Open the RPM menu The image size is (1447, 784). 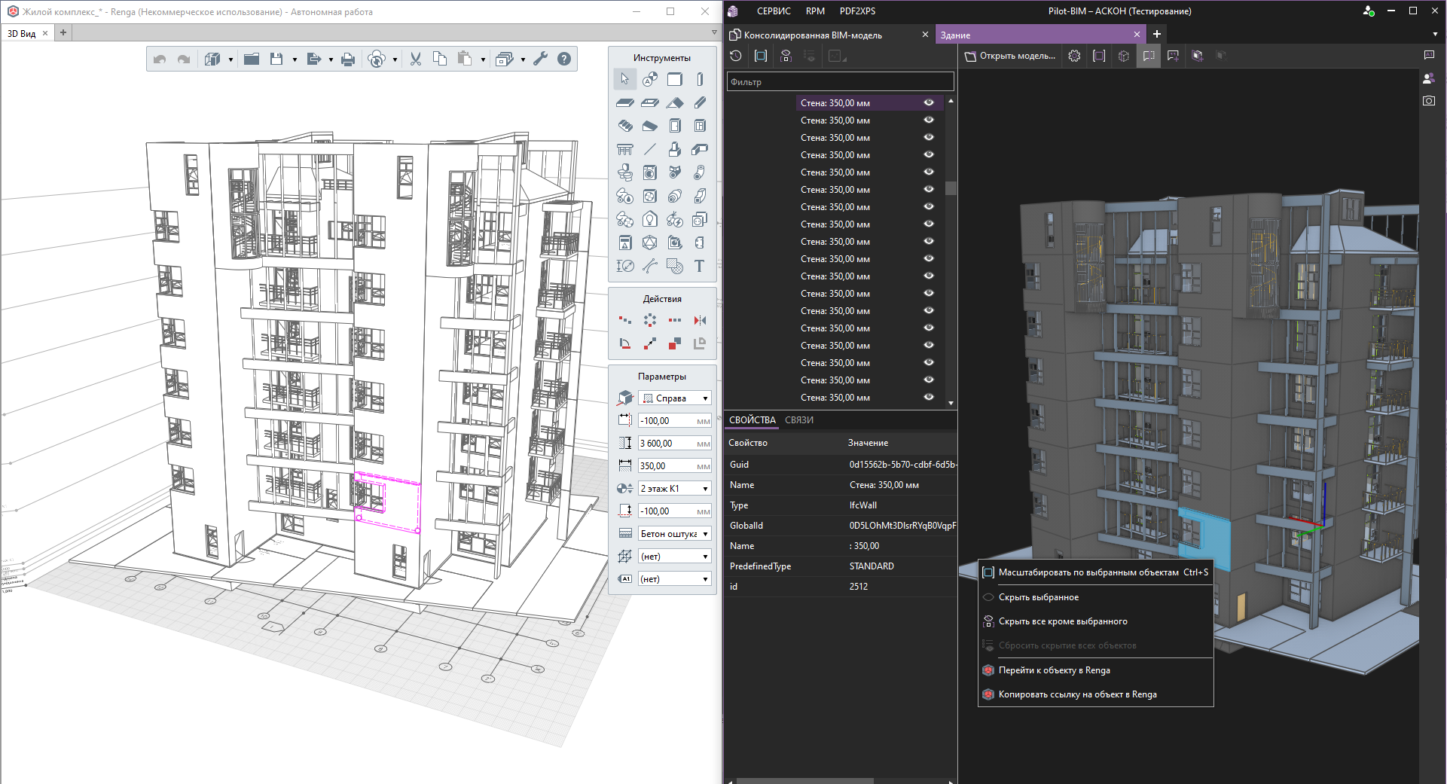tap(815, 11)
